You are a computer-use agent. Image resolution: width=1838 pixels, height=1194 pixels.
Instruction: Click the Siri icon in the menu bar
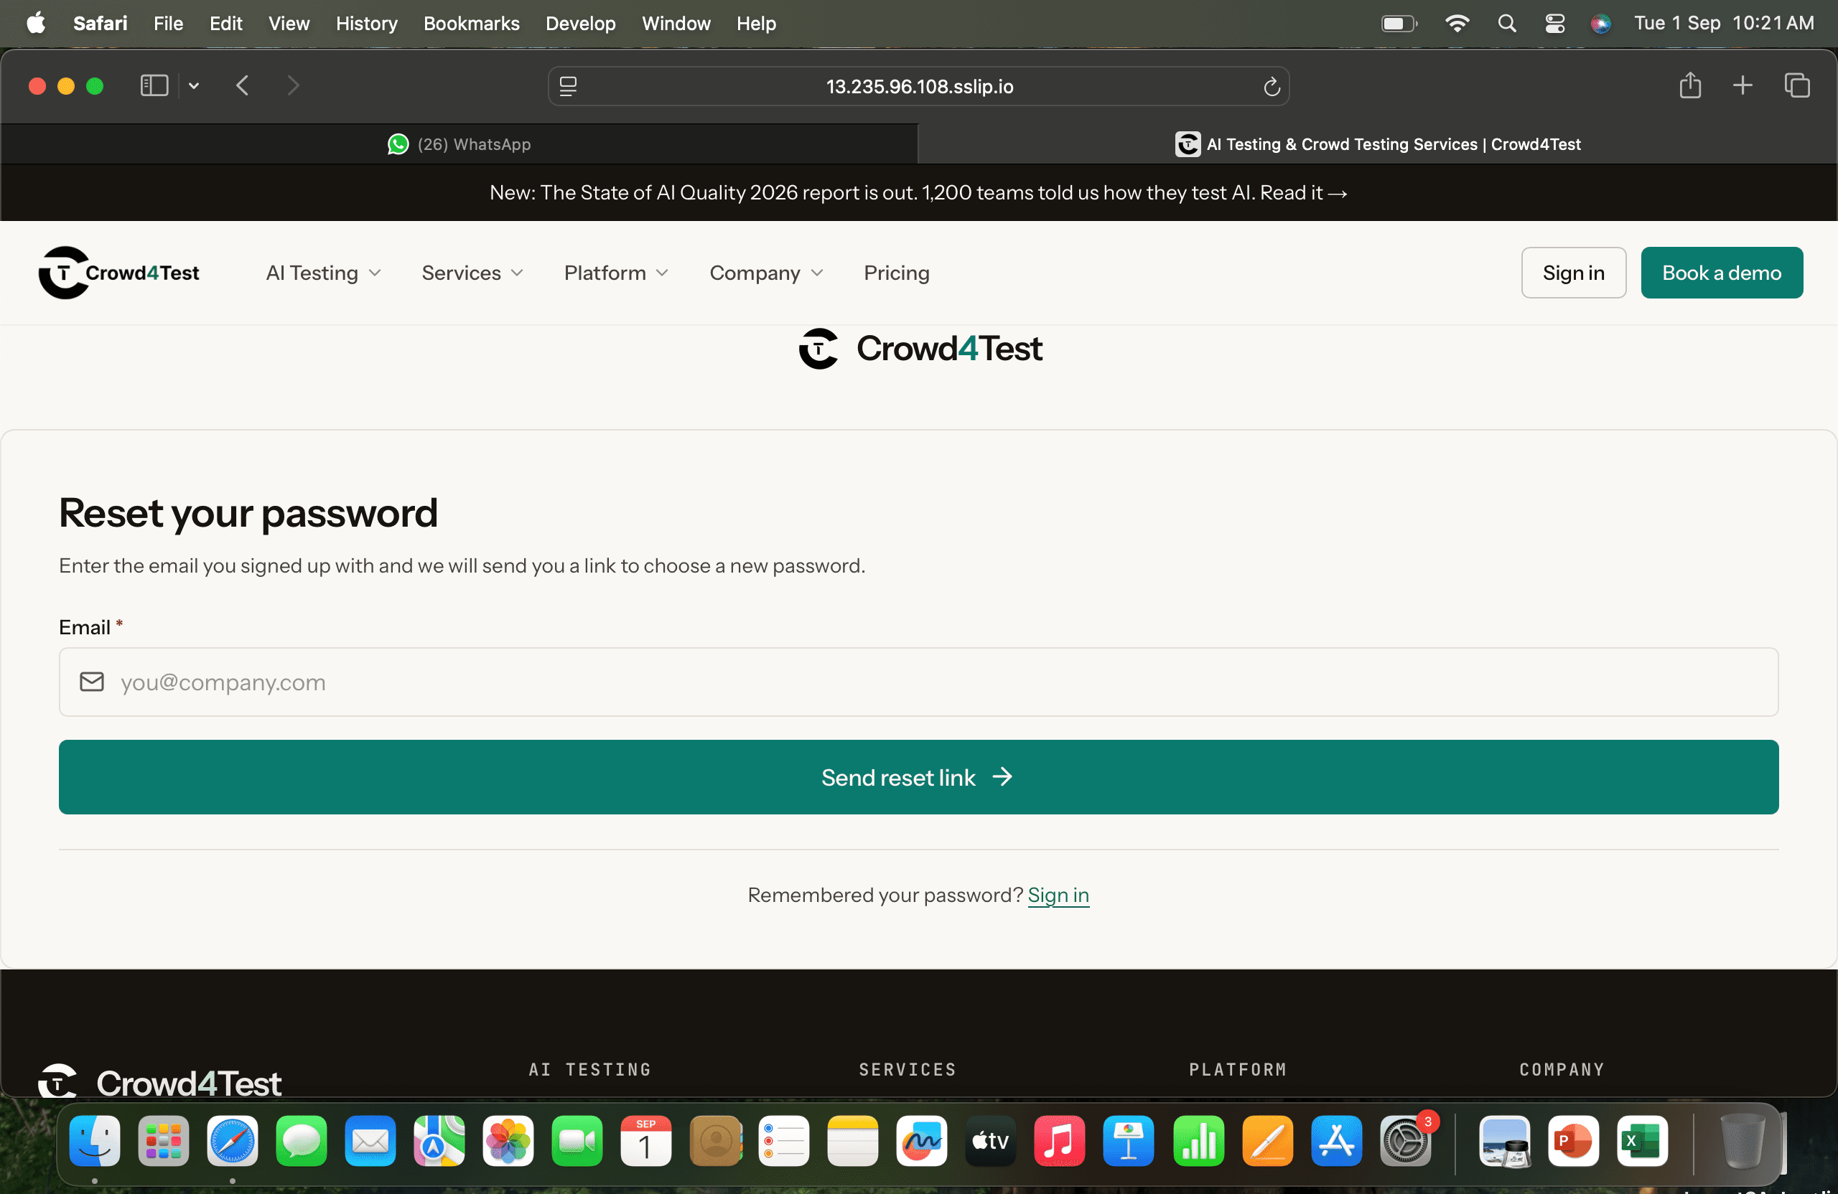tap(1601, 23)
